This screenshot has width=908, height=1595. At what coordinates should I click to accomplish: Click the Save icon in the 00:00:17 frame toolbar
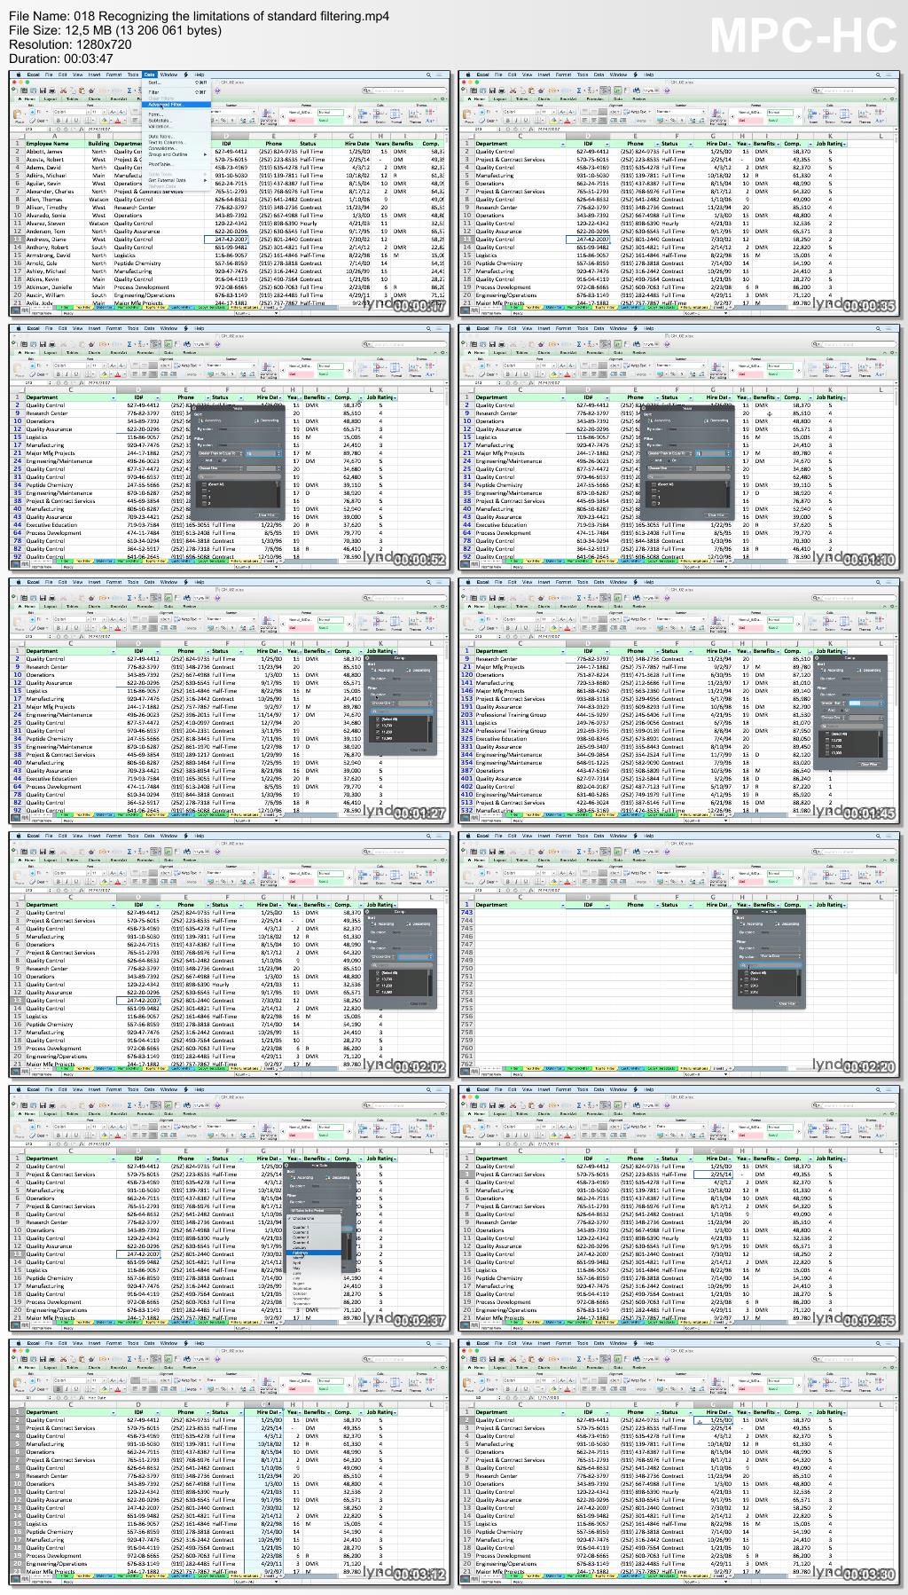[x=42, y=90]
